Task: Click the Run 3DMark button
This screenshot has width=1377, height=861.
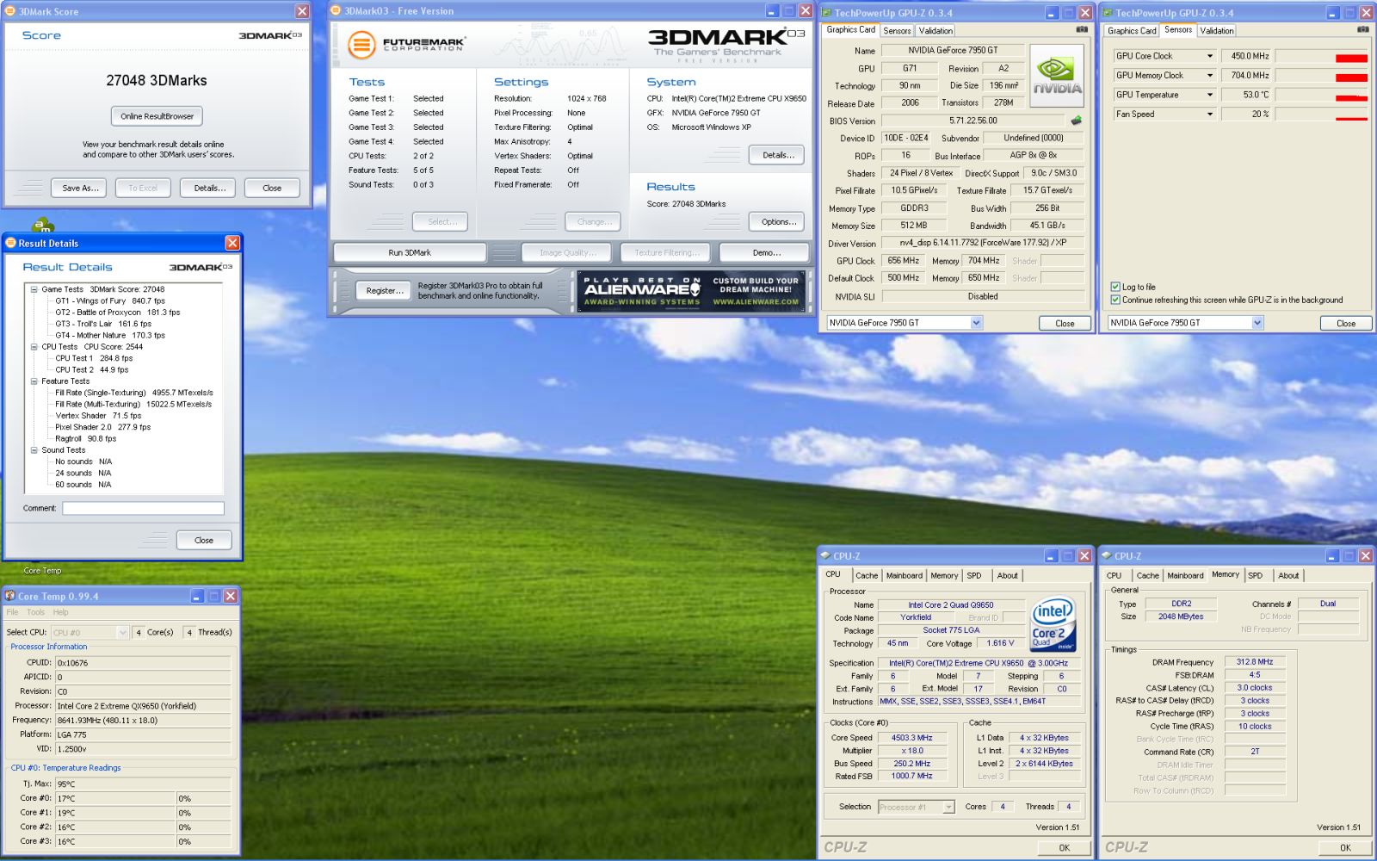Action: tap(410, 252)
